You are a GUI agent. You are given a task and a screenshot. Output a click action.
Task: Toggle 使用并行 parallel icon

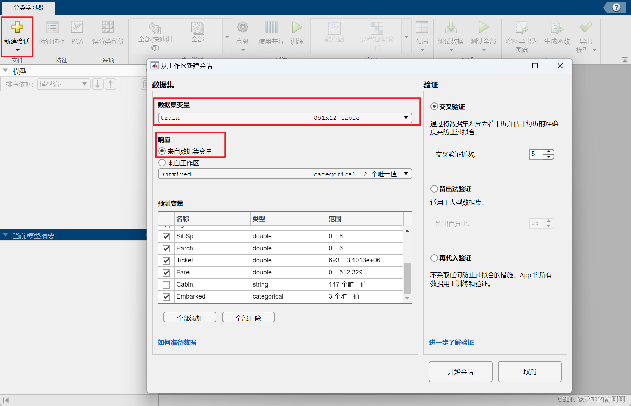[x=271, y=27]
